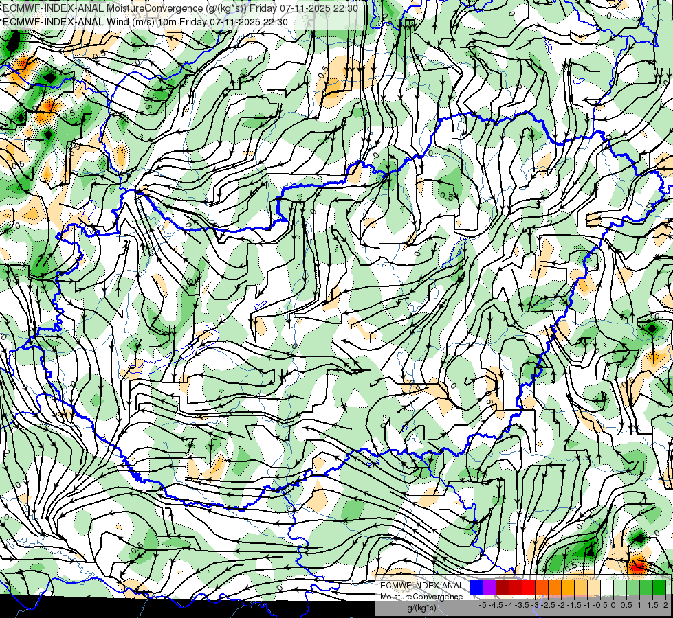Click the -2.5 tick label in legend
Screen dimensions: 673x618
click(548, 605)
